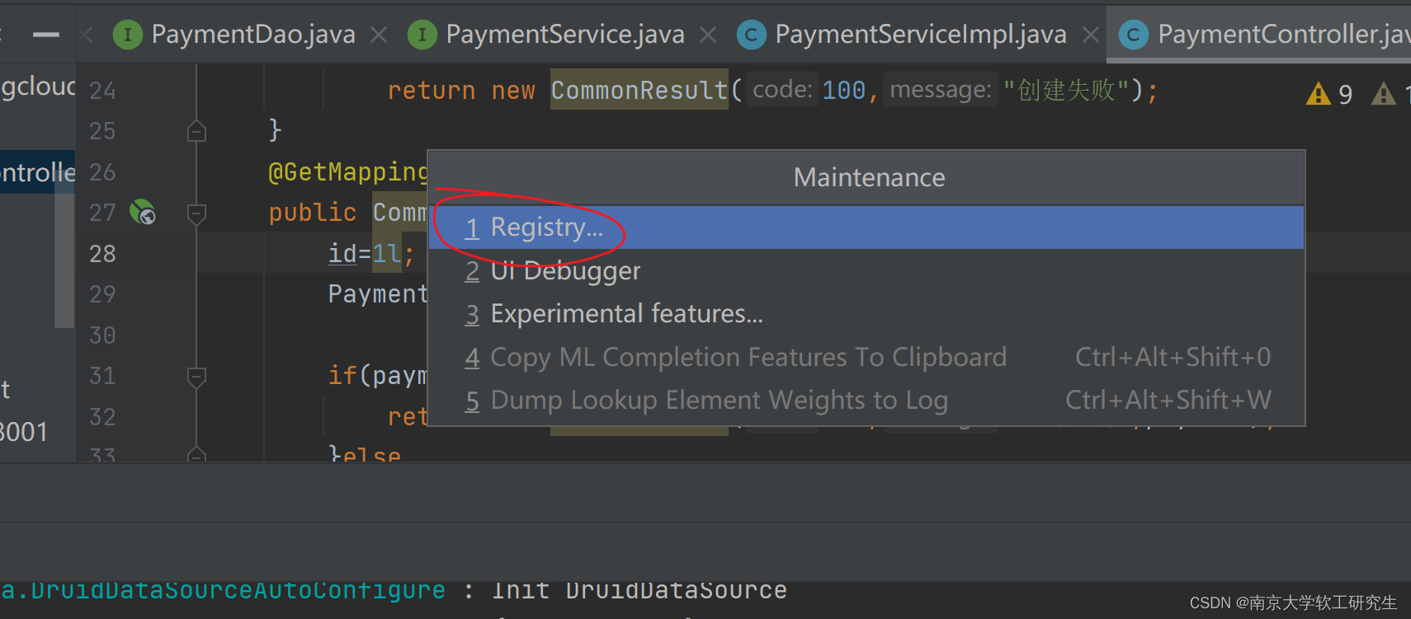
Task: Click the number 100 code argument
Action: coord(844,90)
